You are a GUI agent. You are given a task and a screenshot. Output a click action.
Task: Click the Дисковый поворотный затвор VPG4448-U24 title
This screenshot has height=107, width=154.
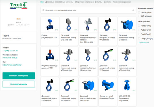(88, 68)
